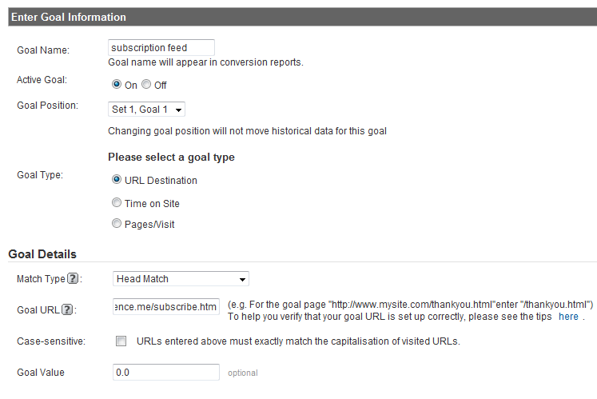The height and width of the screenshot is (399, 597).
Task: Select the Goal Value input box
Action: point(166,372)
